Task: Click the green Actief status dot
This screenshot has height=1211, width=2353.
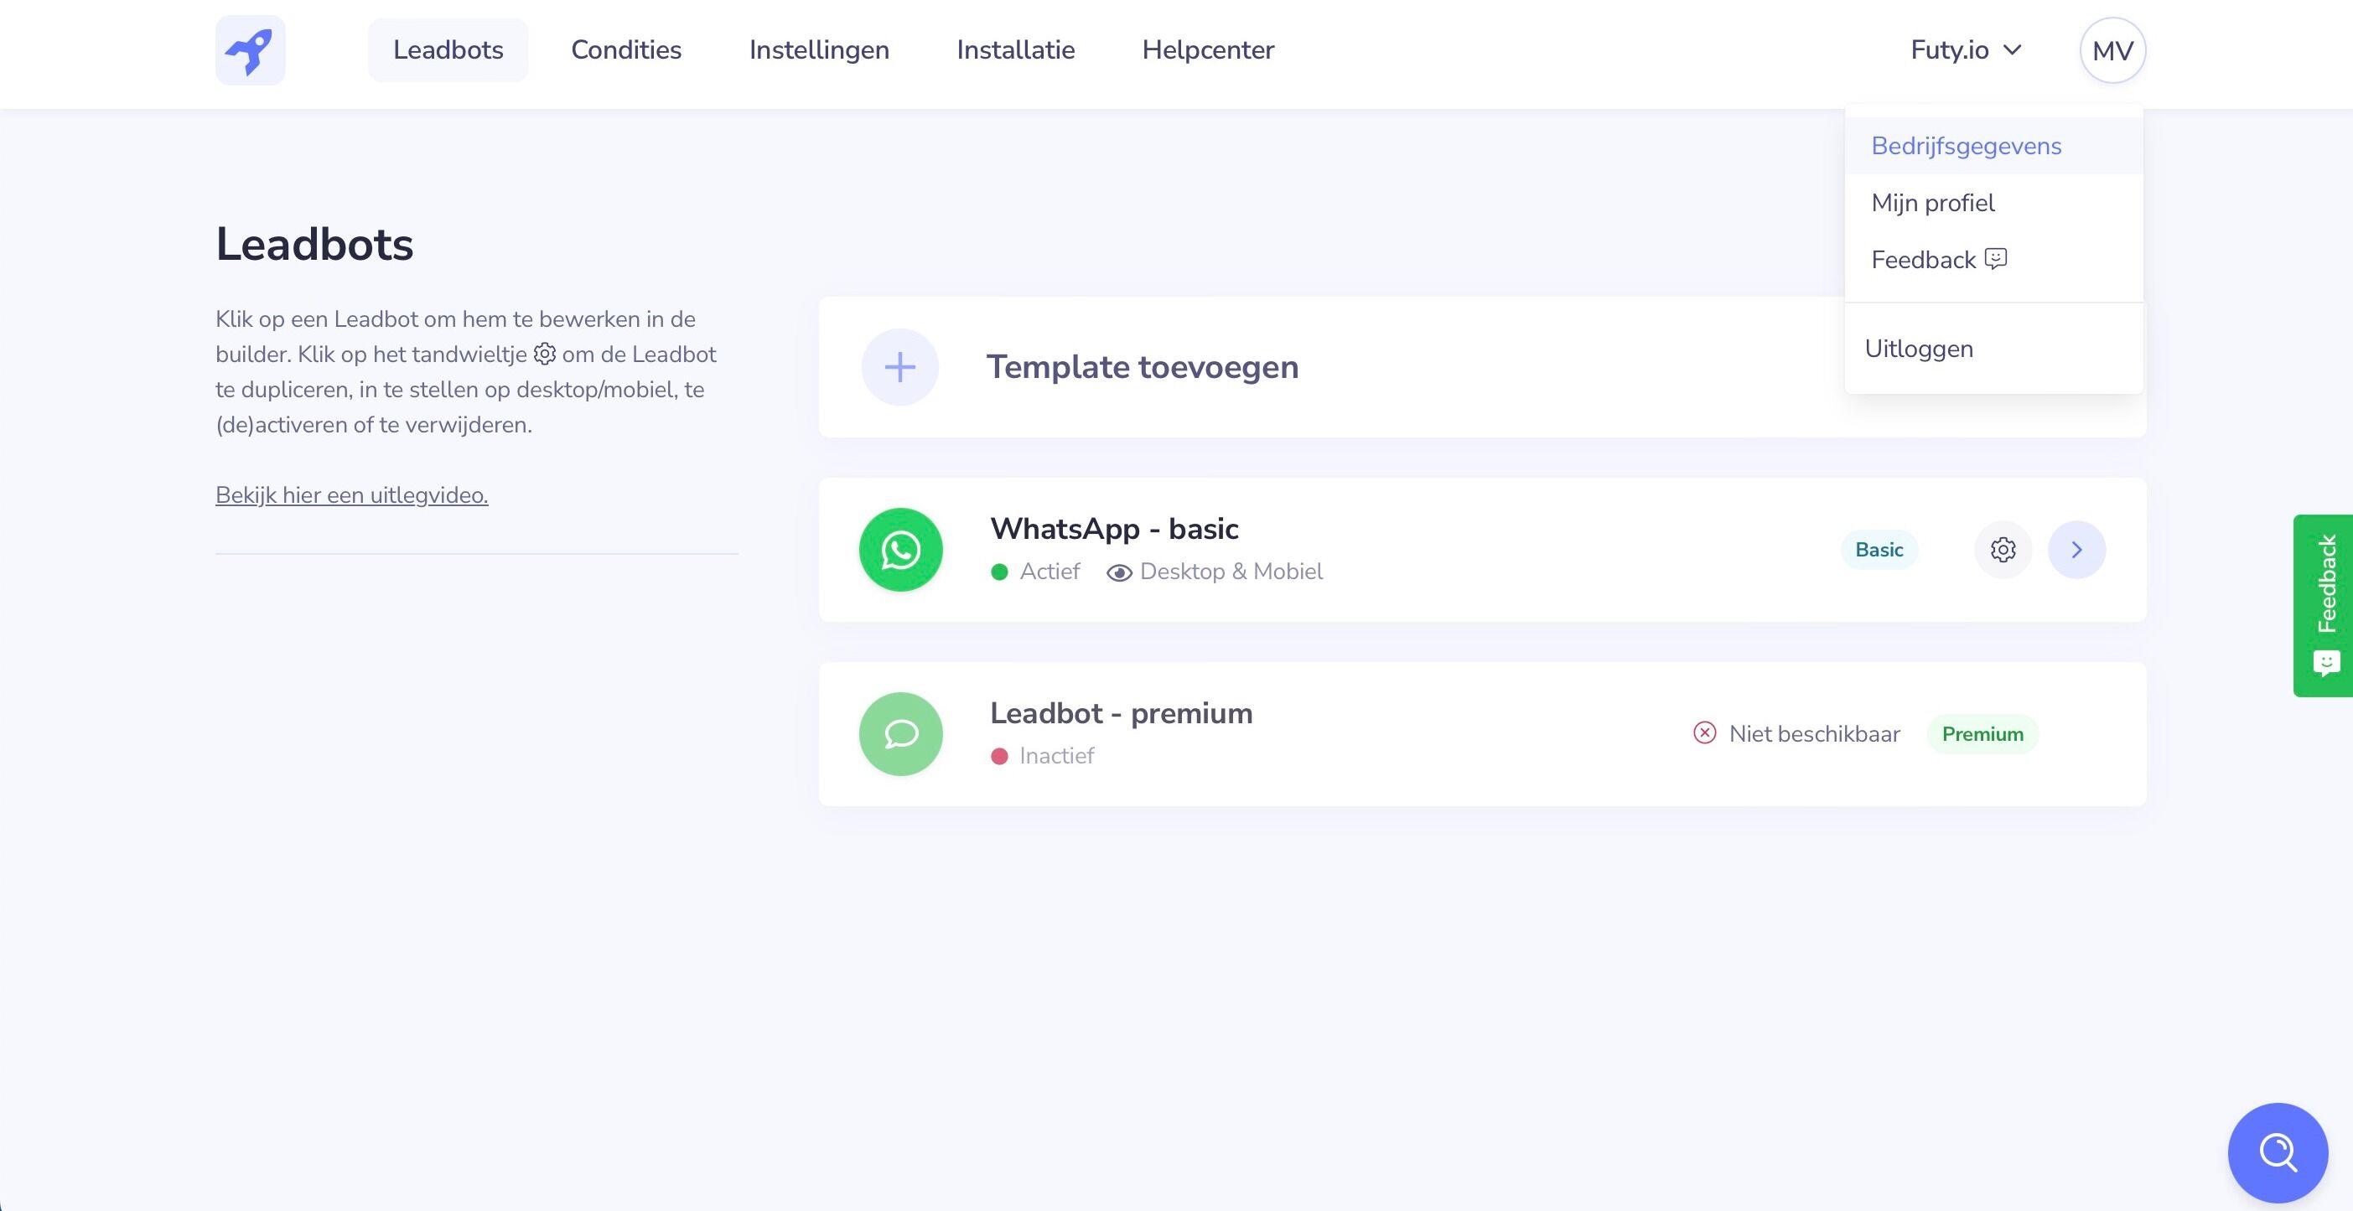Action: click(998, 572)
